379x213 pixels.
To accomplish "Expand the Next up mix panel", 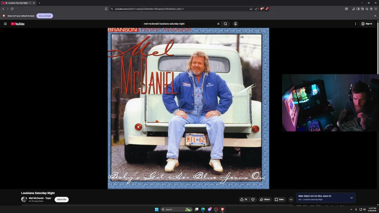I will (351, 198).
